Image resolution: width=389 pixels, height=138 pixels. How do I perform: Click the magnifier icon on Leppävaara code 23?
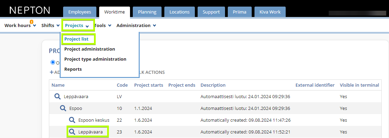point(72,132)
